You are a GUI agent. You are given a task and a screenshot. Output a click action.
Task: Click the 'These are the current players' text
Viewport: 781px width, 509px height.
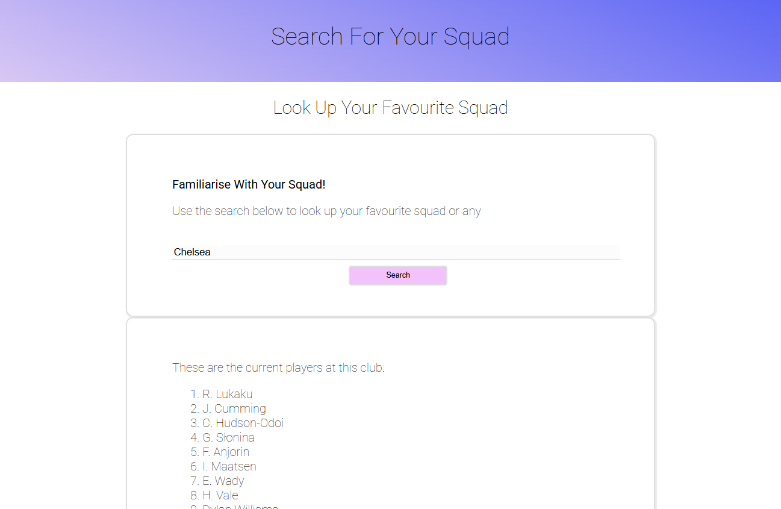[279, 367]
